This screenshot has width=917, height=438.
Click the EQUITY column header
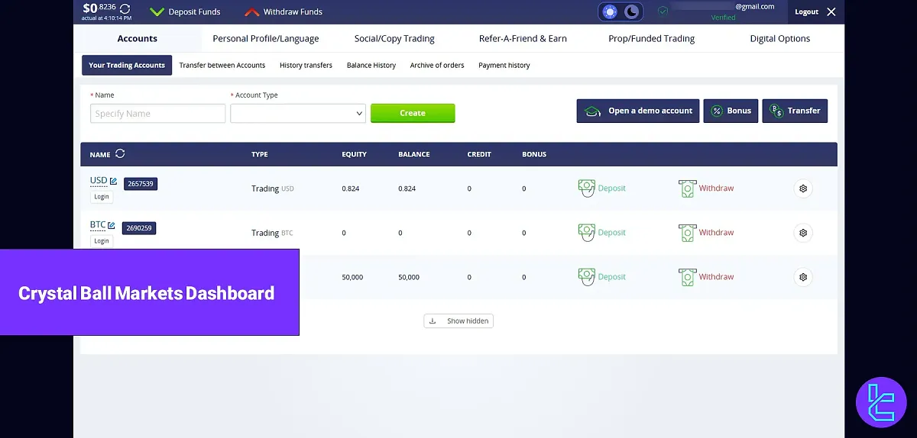(355, 154)
